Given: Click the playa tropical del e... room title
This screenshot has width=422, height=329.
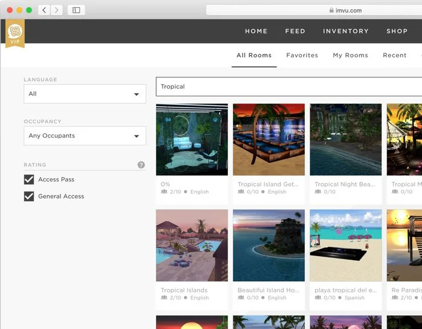Looking at the screenshot, I should [345, 290].
